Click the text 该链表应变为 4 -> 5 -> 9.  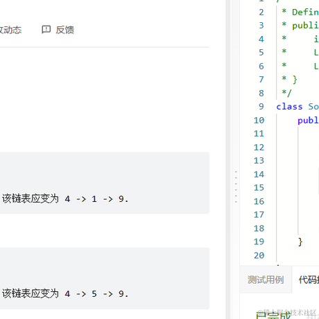click(65, 294)
